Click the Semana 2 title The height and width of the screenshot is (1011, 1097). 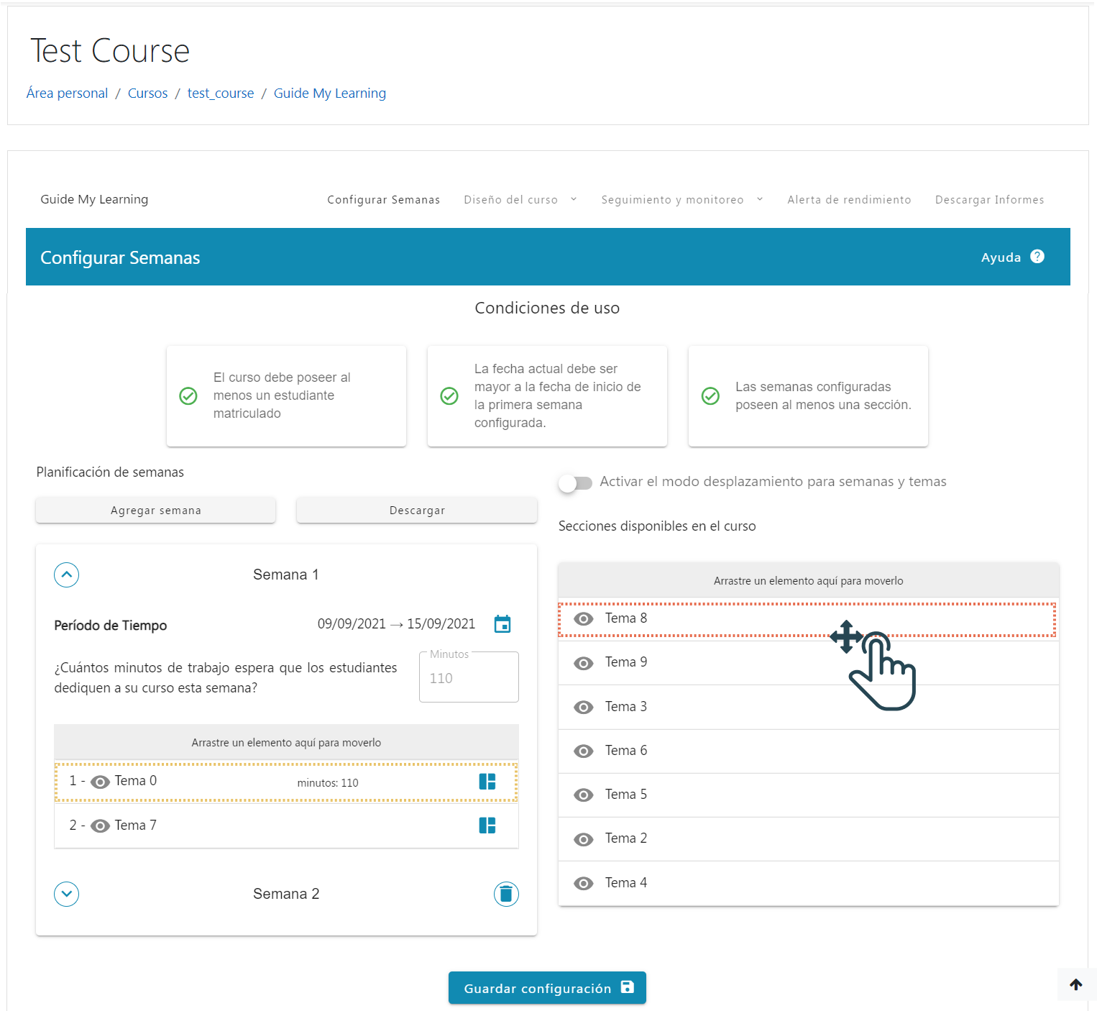pyautogui.click(x=286, y=894)
